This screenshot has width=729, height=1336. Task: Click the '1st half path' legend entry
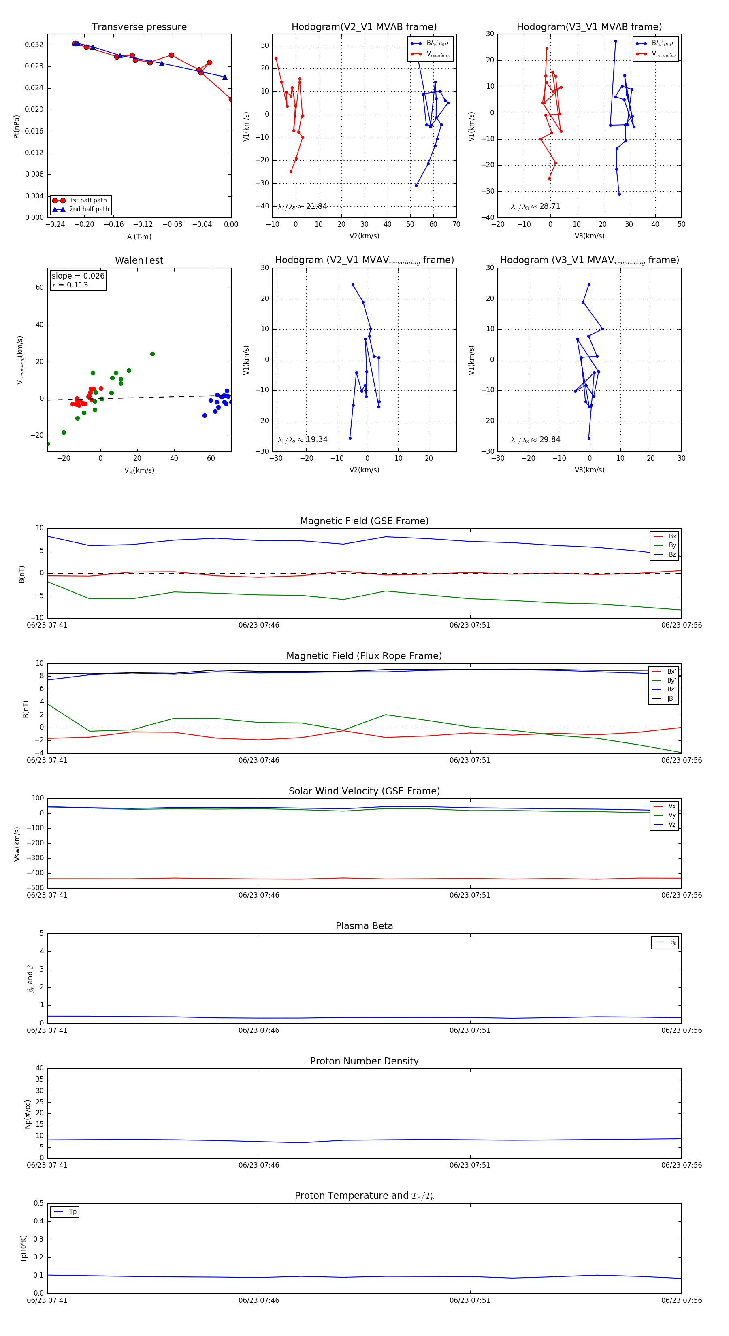point(81,200)
